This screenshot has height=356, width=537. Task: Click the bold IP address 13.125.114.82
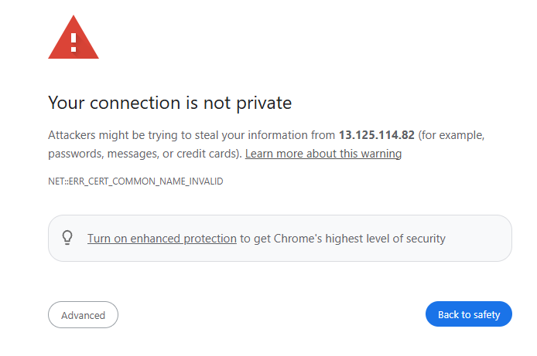pyautogui.click(x=377, y=135)
